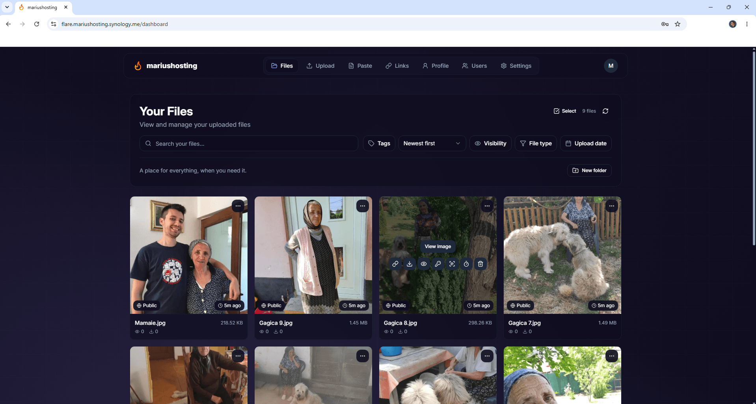The image size is (756, 404).
Task: Create a New folder
Action: [x=589, y=170]
